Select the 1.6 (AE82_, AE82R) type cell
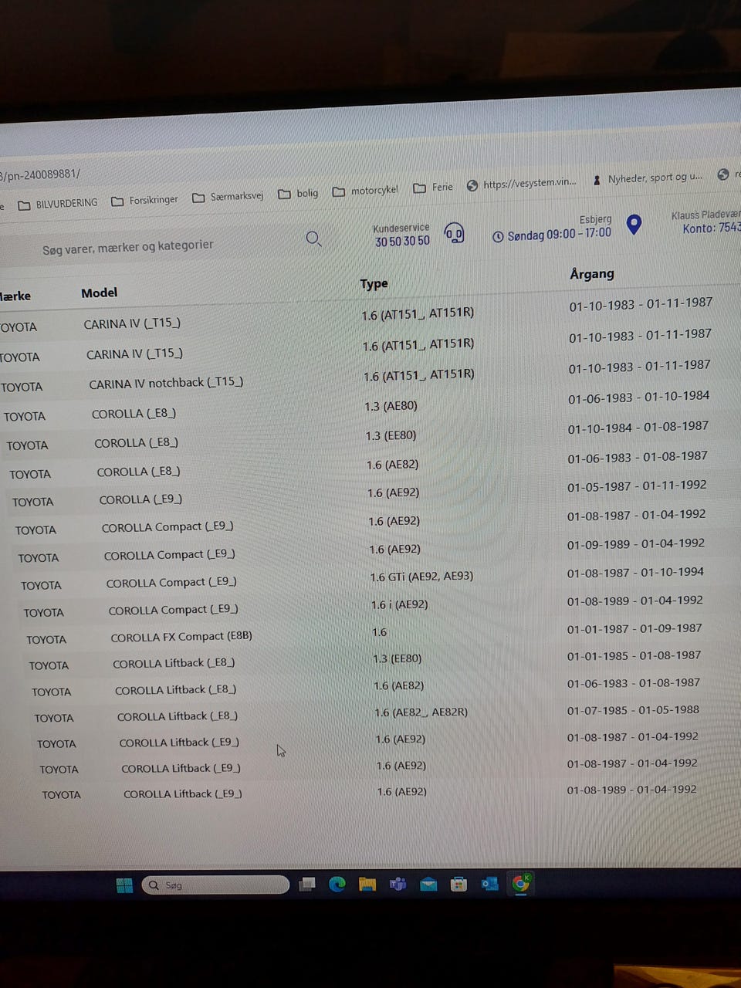 click(421, 712)
